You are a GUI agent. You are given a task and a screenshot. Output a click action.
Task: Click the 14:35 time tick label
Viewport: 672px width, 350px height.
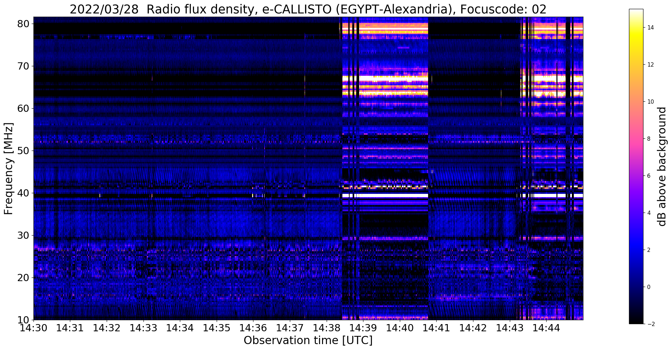[x=216, y=328]
